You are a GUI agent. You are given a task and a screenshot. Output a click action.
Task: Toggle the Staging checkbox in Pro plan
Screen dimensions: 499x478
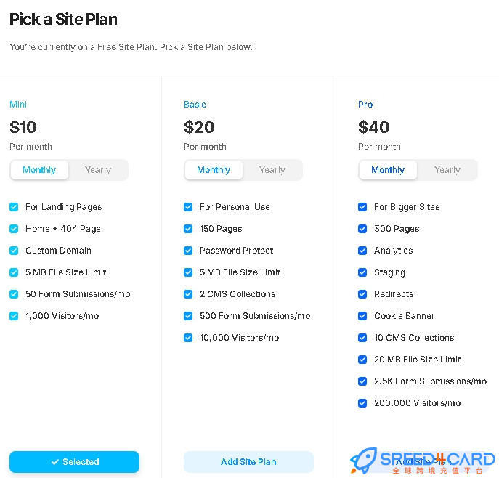tap(362, 272)
